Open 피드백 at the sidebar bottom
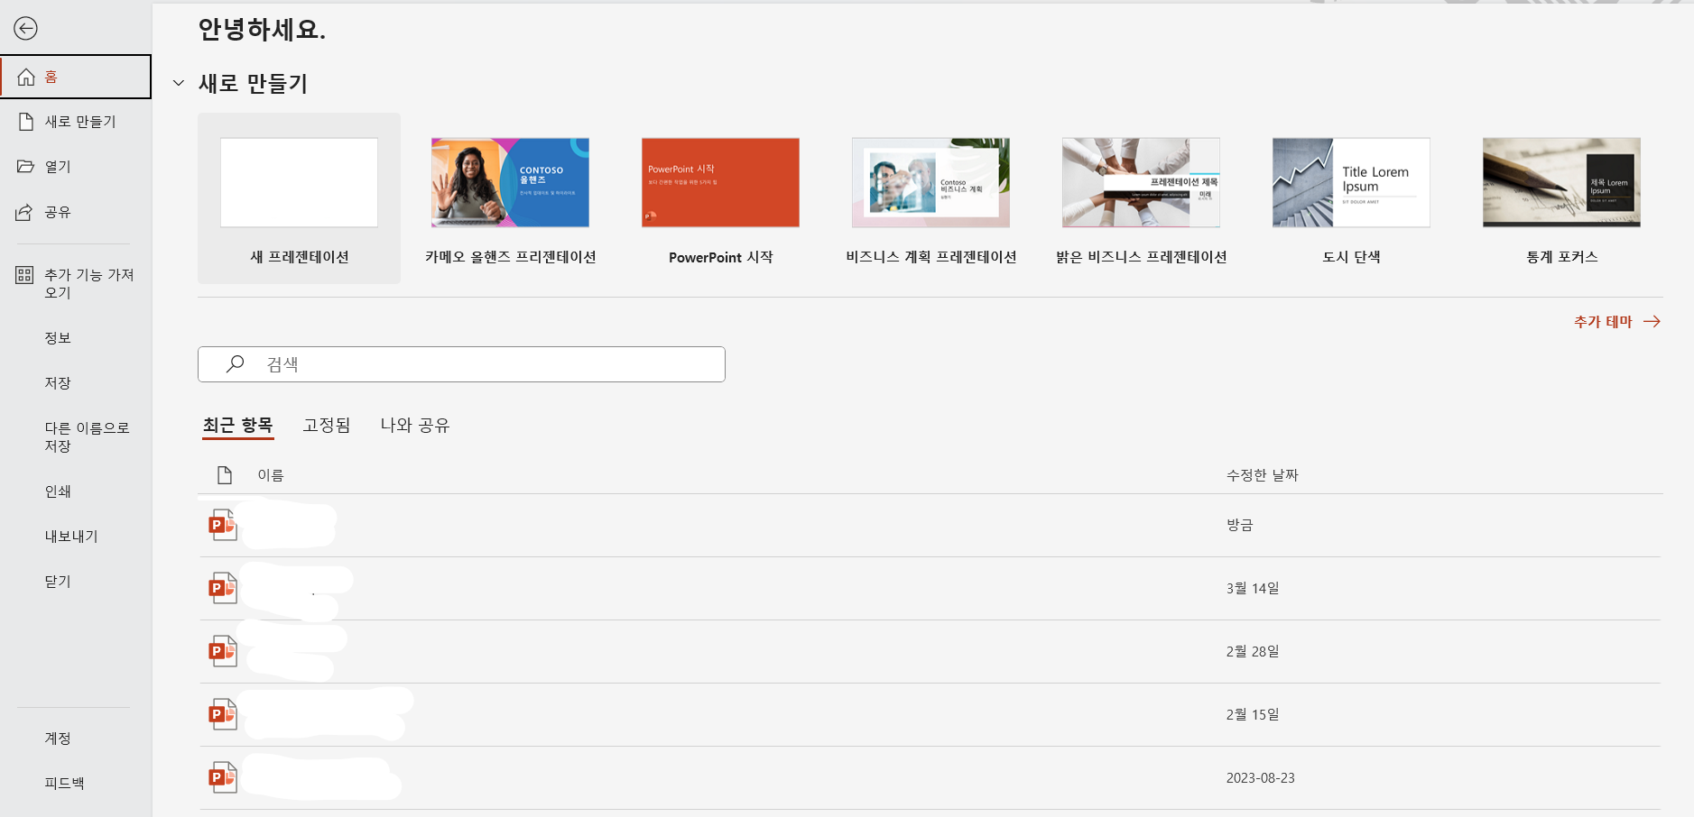Viewport: 1694px width, 817px height. click(x=64, y=784)
